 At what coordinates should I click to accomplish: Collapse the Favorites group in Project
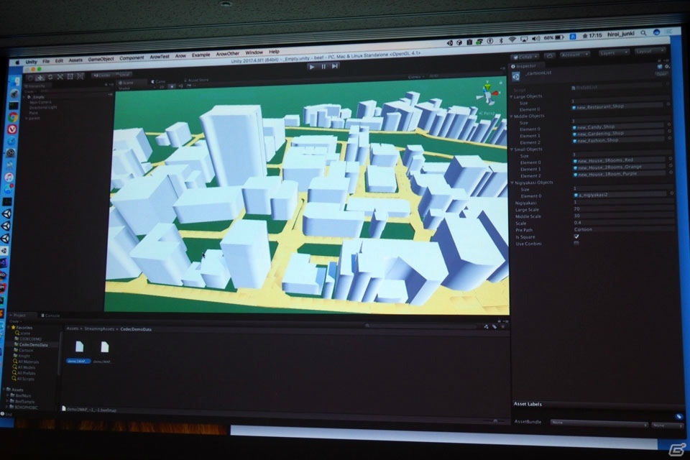point(9,328)
